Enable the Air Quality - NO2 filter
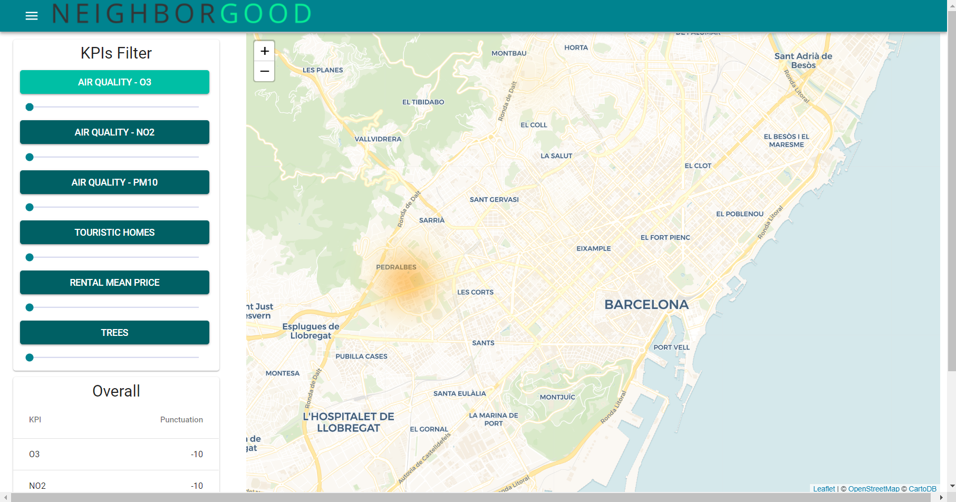This screenshot has height=502, width=956. click(x=114, y=132)
